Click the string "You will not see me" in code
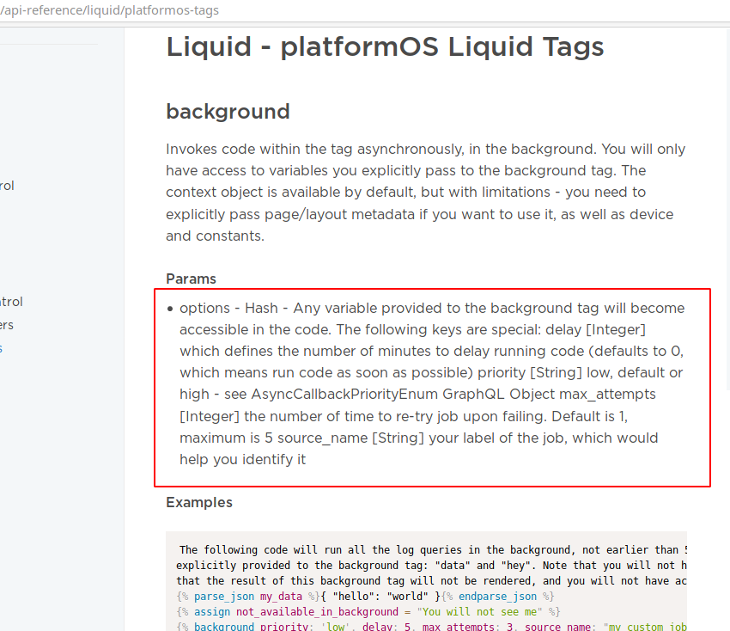This screenshot has width=730, height=631. 482,611
